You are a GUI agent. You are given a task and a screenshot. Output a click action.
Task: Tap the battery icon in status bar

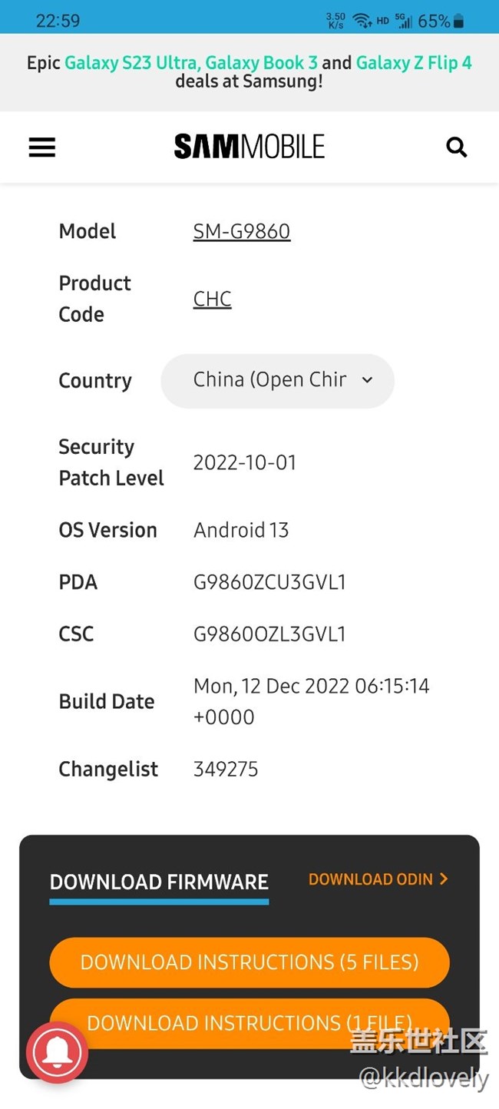pyautogui.click(x=459, y=21)
